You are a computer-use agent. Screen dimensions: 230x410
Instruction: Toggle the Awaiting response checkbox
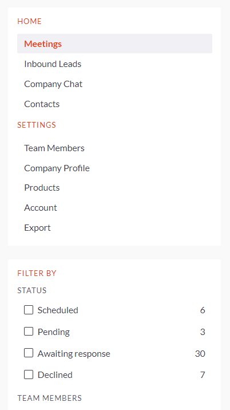[x=29, y=353]
